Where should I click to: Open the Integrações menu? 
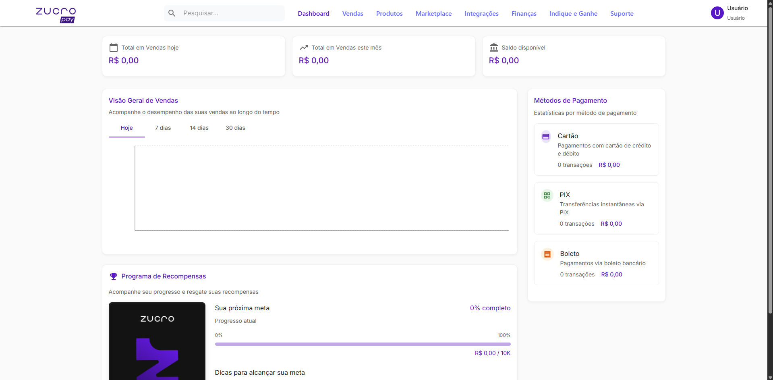pos(481,13)
